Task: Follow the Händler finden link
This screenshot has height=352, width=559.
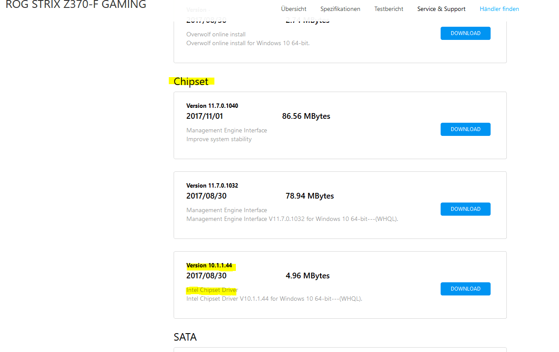Action: (x=499, y=9)
